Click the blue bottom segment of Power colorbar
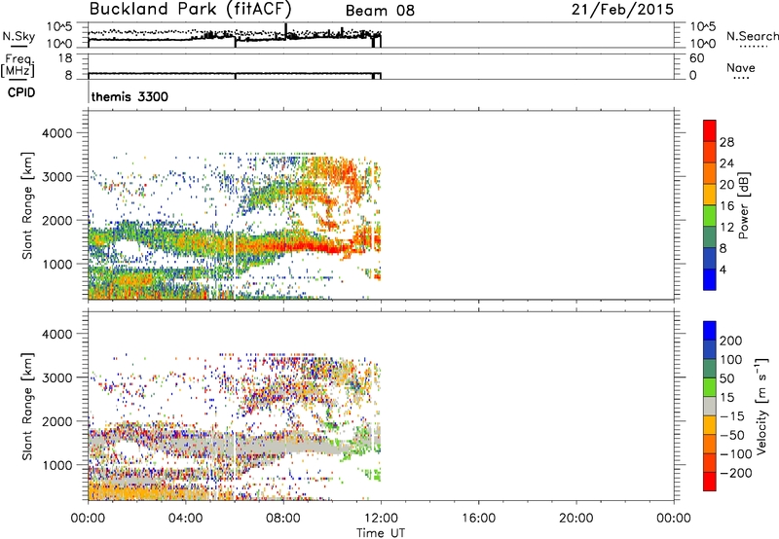The image size is (779, 539). point(710,279)
